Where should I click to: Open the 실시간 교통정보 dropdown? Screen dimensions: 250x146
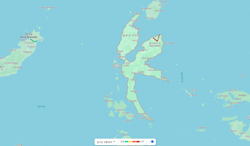(x=106, y=142)
